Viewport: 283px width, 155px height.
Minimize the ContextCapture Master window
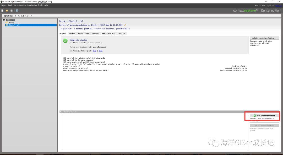[266, 2]
